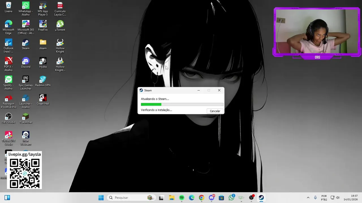Image resolution: width=362 pixels, height=203 pixels.
Task: Select the Green Hell desktop icon
Action: point(43,100)
